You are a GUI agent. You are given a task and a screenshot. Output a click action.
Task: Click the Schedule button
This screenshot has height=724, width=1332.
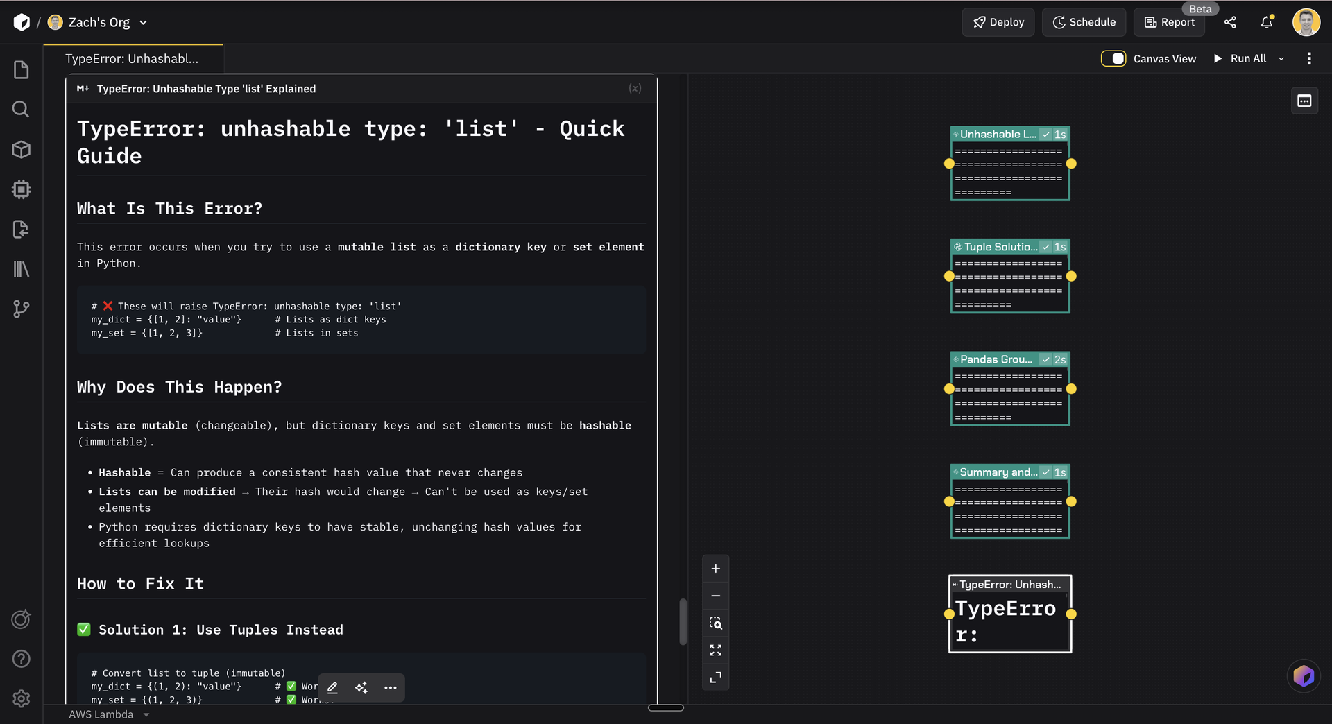pyautogui.click(x=1084, y=22)
